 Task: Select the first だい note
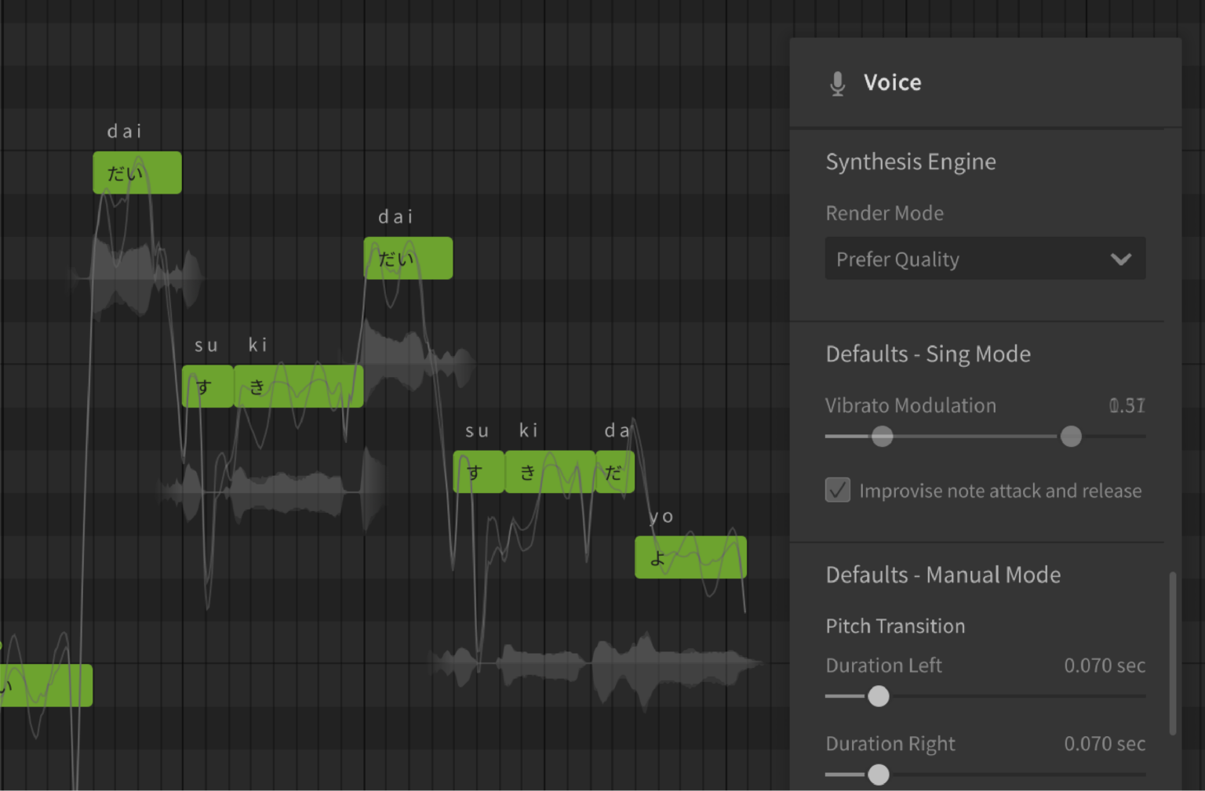click(137, 172)
